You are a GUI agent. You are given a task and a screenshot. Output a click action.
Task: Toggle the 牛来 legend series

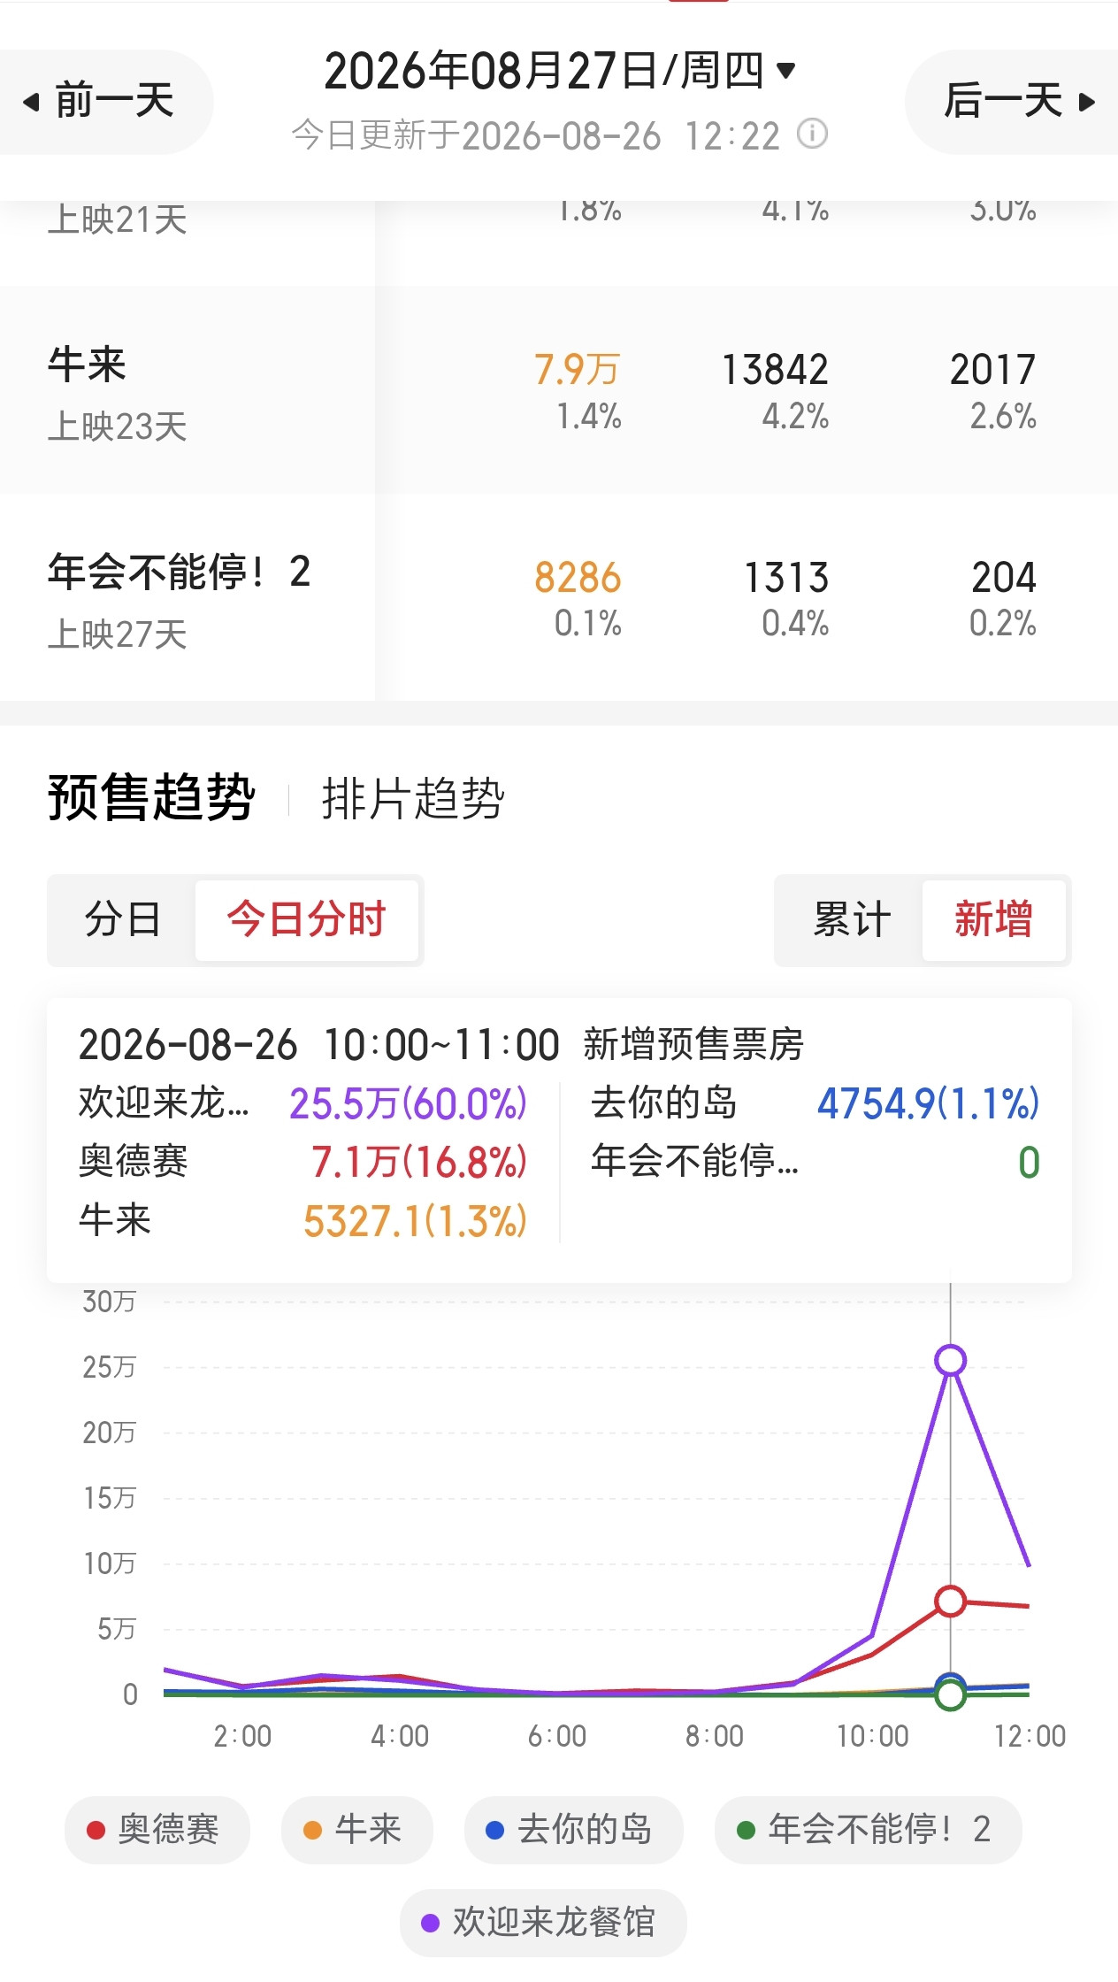[356, 1830]
